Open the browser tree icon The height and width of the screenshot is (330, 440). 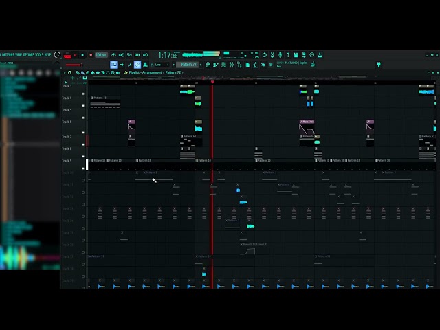(240, 65)
